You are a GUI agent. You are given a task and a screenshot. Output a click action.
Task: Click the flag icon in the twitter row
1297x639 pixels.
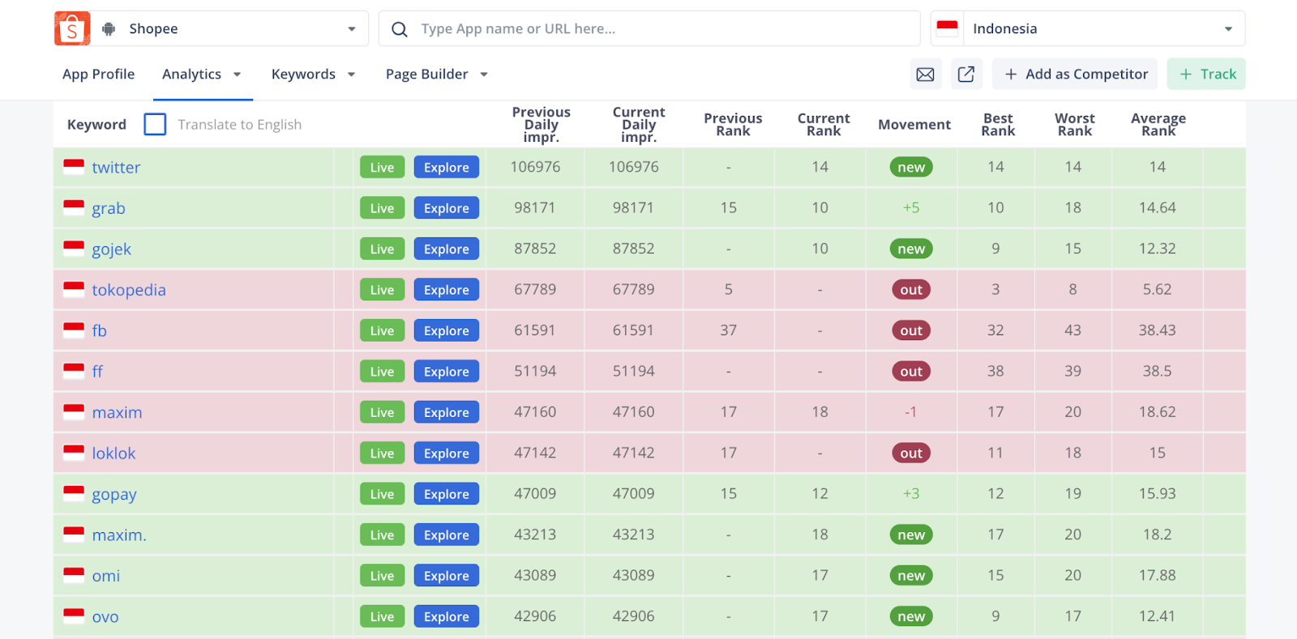pyautogui.click(x=74, y=167)
